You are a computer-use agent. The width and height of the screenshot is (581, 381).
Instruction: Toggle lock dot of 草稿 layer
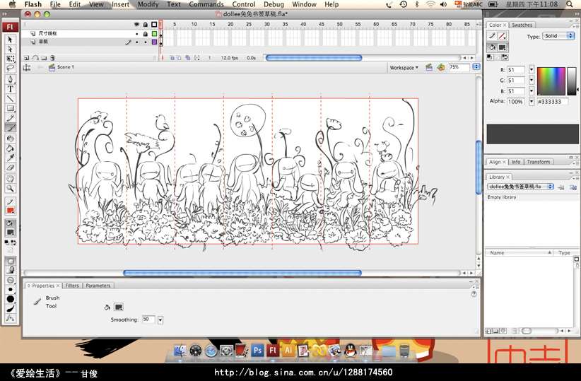(x=146, y=42)
